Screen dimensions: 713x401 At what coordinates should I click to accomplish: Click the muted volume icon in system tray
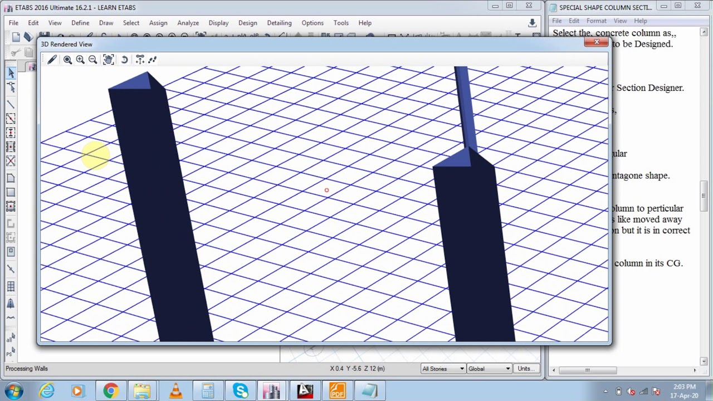[x=631, y=391]
